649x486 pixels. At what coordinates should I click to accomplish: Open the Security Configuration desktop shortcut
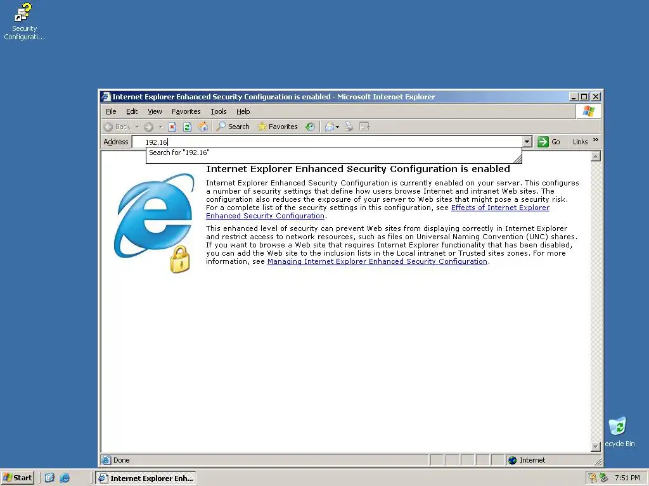coord(24,22)
